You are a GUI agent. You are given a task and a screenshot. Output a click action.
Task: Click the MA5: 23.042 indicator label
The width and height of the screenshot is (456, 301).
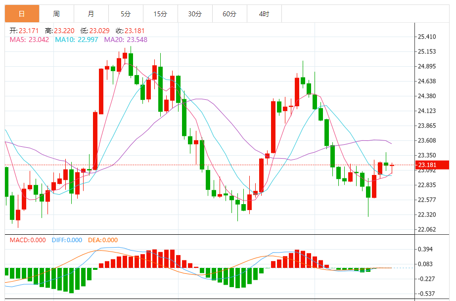point(29,40)
